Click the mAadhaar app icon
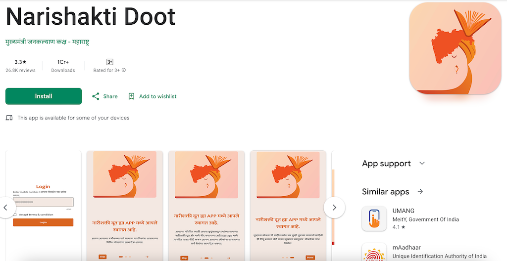The image size is (507, 261). point(374,252)
